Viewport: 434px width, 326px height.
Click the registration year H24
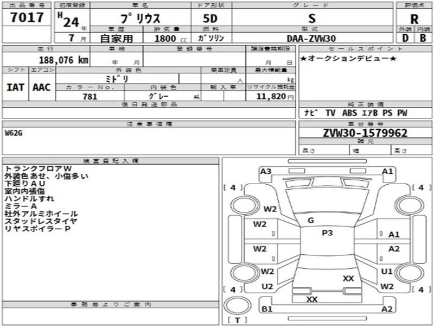point(69,20)
